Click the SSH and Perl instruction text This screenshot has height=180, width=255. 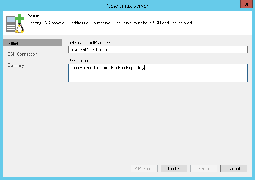pos(110,23)
